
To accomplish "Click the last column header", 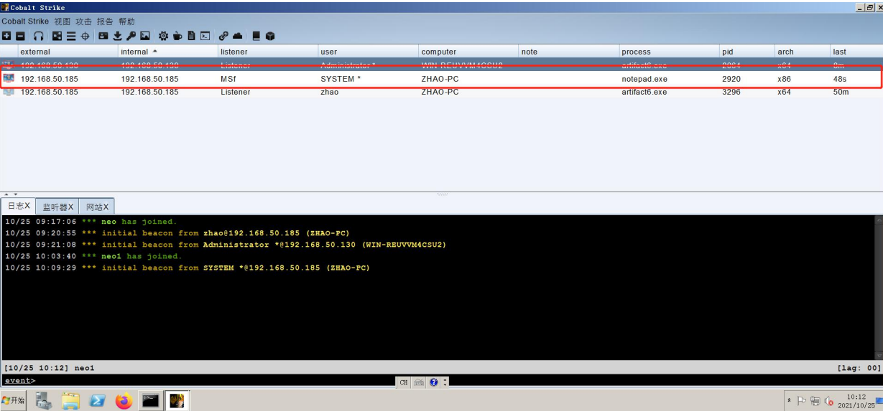I will [x=856, y=52].
